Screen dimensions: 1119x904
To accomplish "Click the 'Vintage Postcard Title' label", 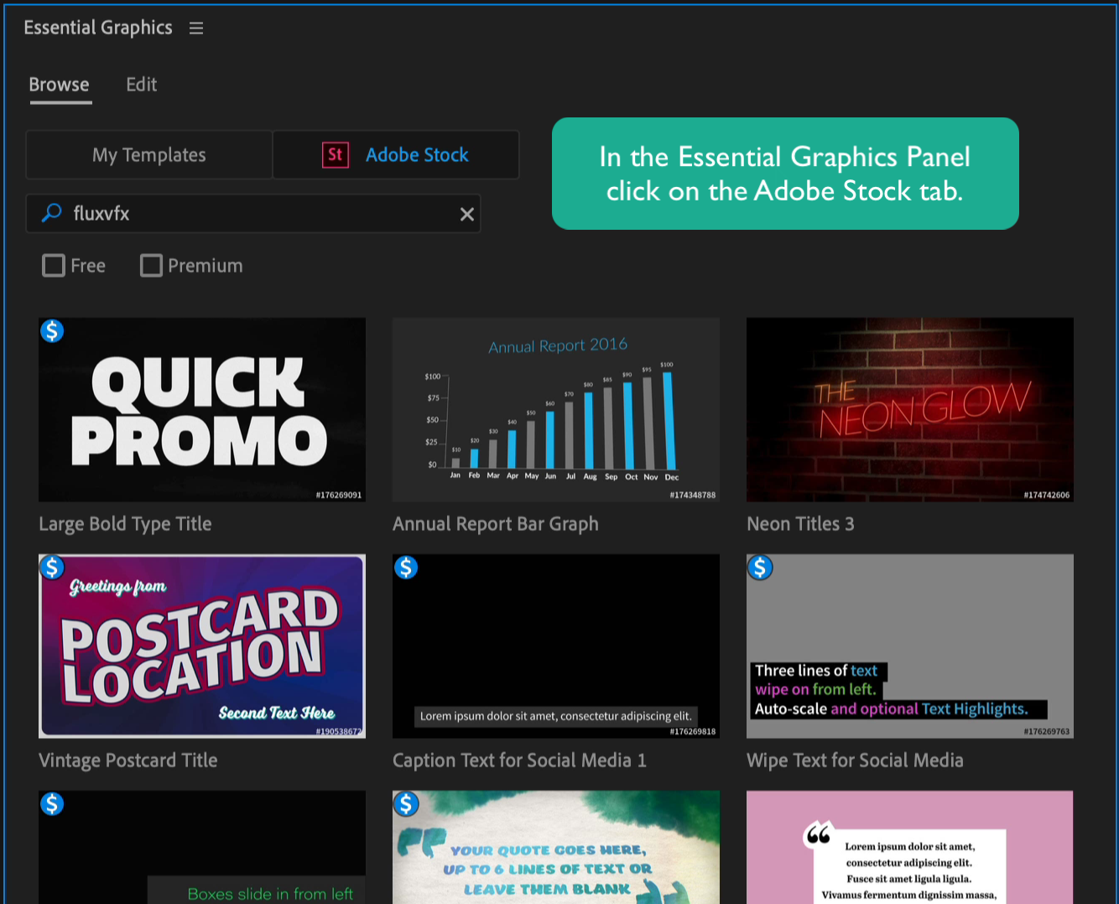I will tap(128, 761).
